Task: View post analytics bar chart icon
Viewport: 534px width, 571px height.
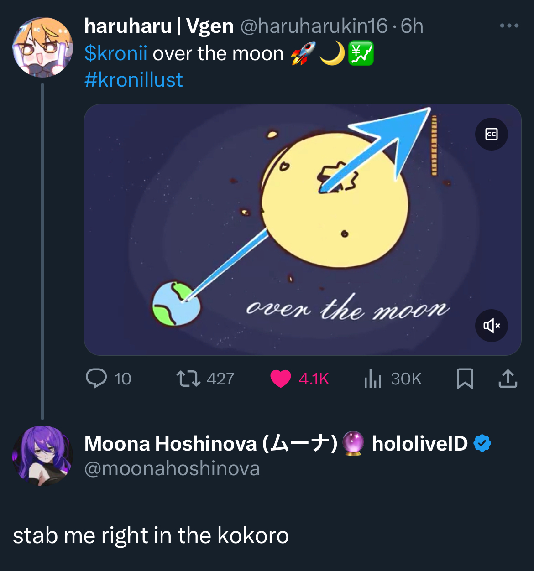Action: click(x=373, y=379)
